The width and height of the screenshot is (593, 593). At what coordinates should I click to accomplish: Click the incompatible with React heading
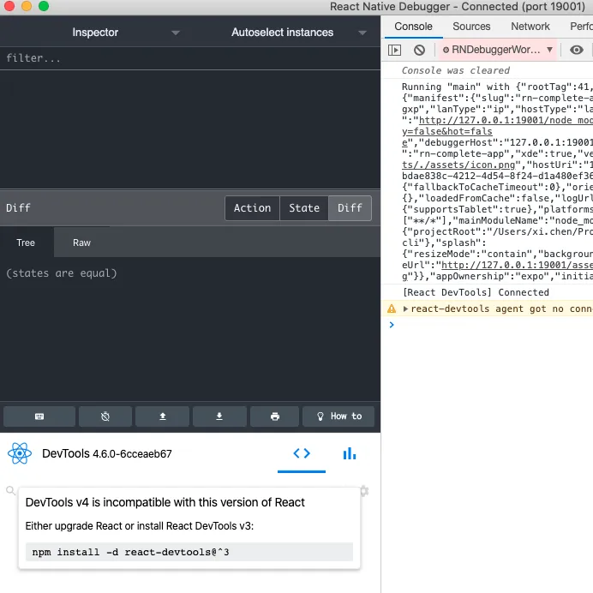tap(165, 502)
